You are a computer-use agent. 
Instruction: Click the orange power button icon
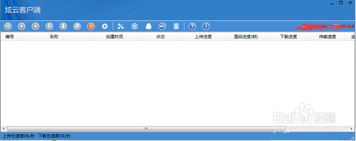[91, 27]
